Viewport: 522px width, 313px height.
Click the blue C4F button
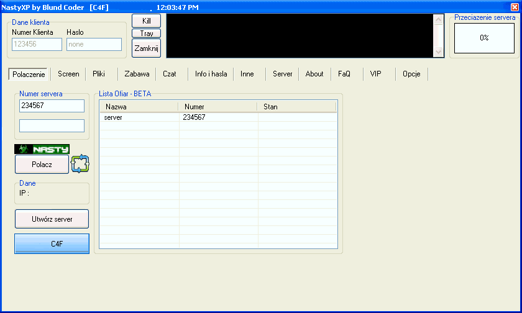tap(52, 244)
